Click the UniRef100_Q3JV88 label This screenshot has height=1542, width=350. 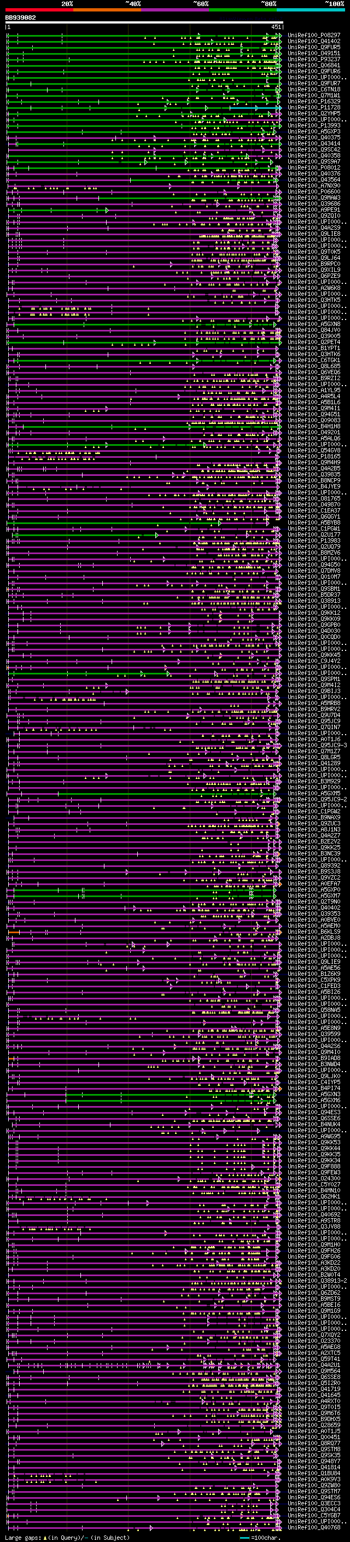click(314, 1226)
